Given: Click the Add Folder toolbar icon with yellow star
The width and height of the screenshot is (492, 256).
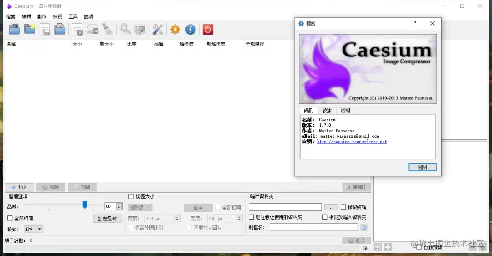Looking at the screenshot, I should point(30,29).
